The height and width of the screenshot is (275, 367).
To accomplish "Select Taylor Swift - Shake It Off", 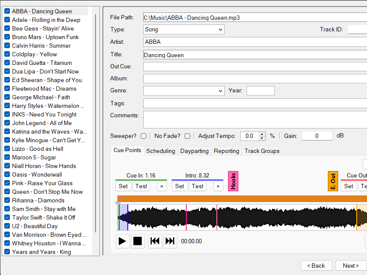I will [43, 217].
